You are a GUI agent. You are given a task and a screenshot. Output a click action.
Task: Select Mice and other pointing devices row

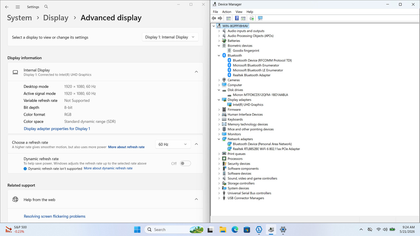(250, 129)
